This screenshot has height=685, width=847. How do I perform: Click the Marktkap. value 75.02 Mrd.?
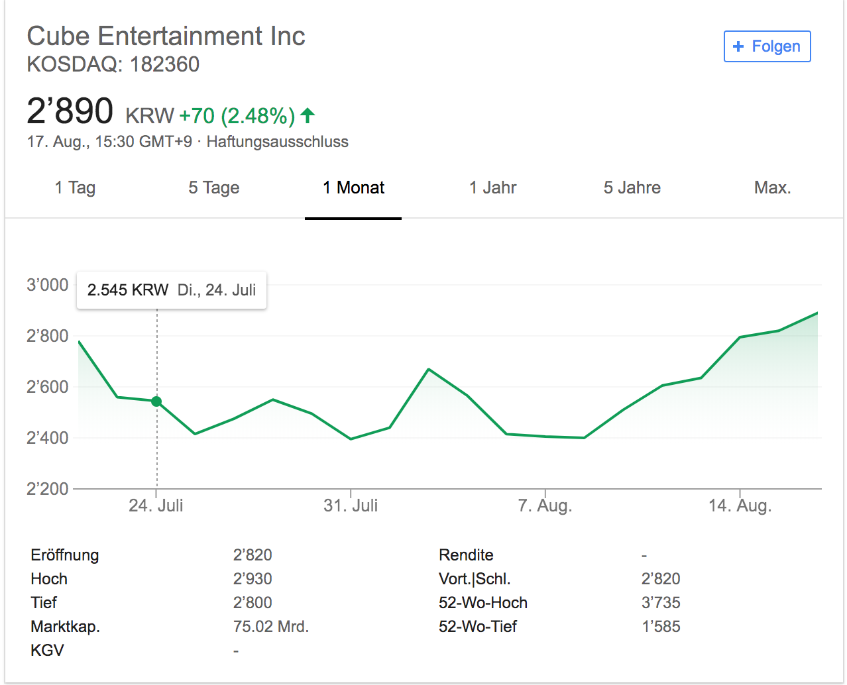coord(271,627)
